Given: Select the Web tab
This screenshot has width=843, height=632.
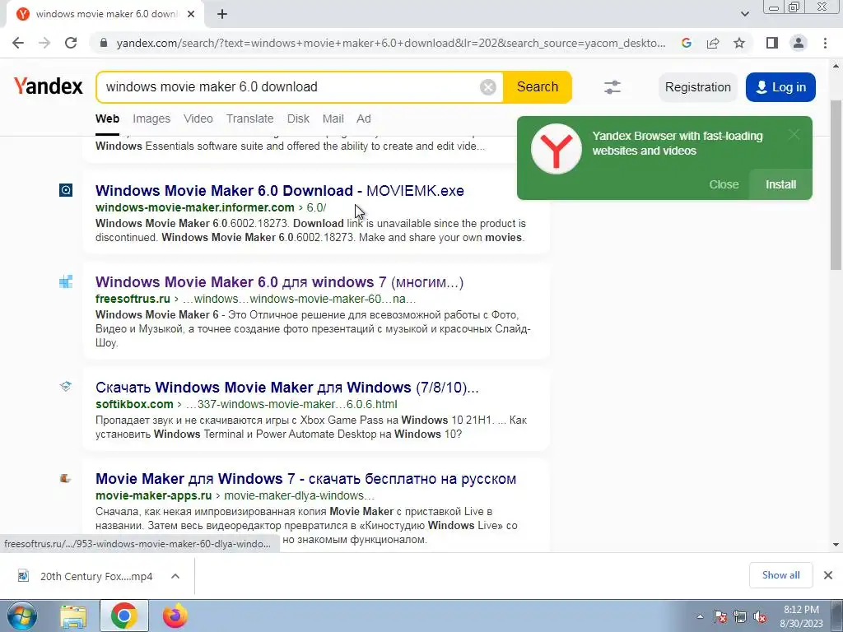Looking at the screenshot, I should [x=108, y=118].
